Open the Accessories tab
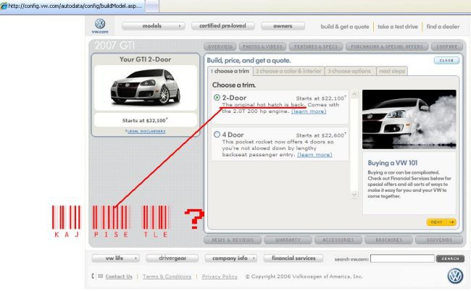 pyautogui.click(x=338, y=240)
